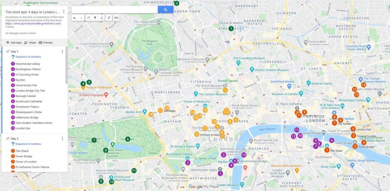Click the Charles Dickens Museum place icon
The height and width of the screenshot is (191, 390).
(x=252, y=70)
